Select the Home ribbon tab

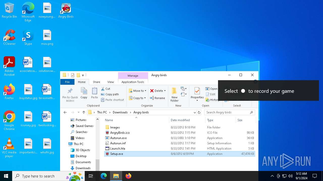[82, 82]
